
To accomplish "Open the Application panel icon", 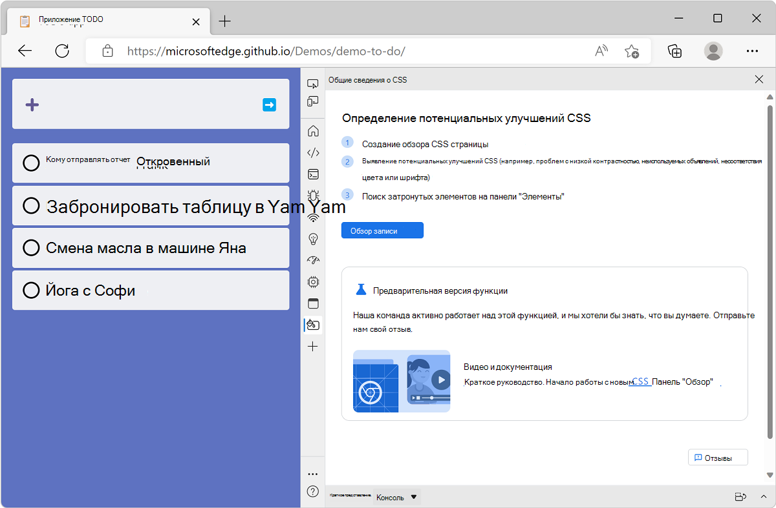I will pos(313,303).
